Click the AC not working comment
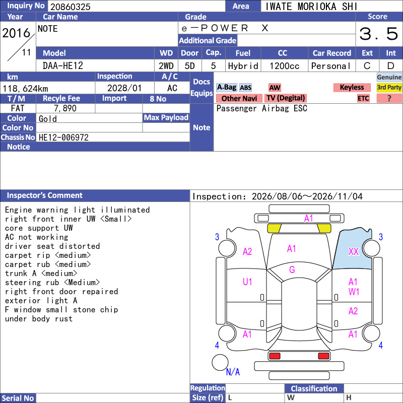The height and width of the screenshot is (403, 403). 36,237
